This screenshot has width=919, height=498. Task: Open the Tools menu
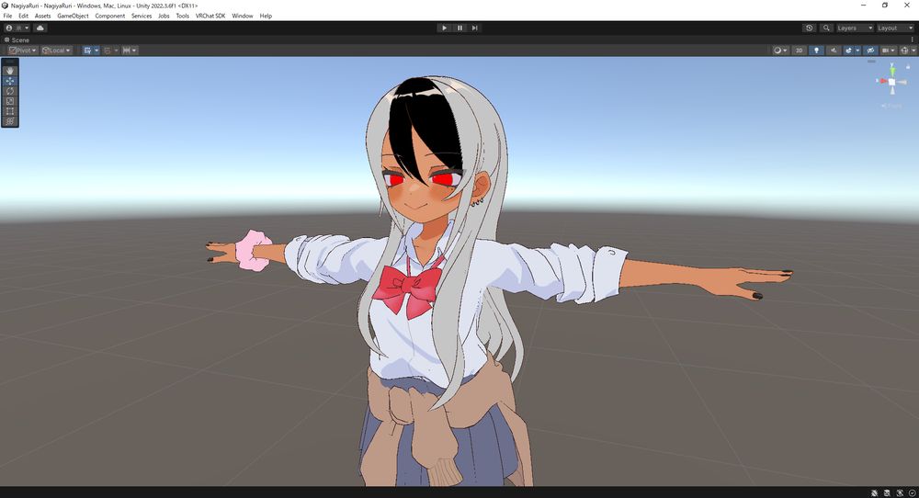[x=182, y=16]
